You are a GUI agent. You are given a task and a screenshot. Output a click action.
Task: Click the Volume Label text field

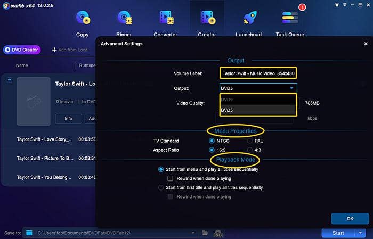pos(258,73)
